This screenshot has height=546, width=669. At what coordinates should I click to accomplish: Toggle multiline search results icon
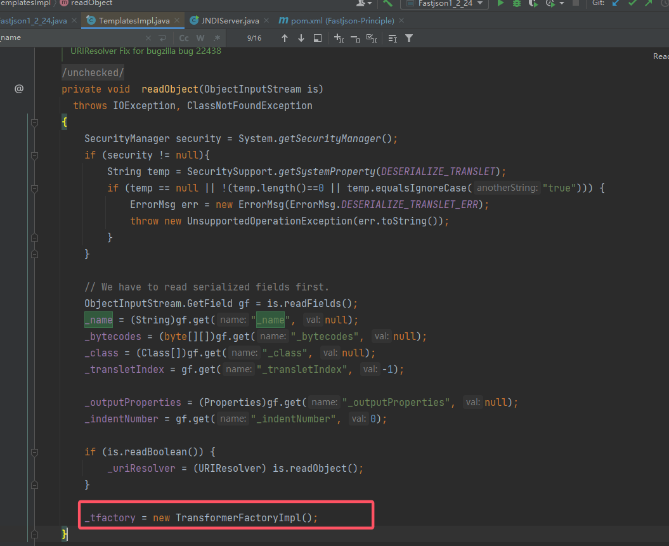pyautogui.click(x=393, y=39)
